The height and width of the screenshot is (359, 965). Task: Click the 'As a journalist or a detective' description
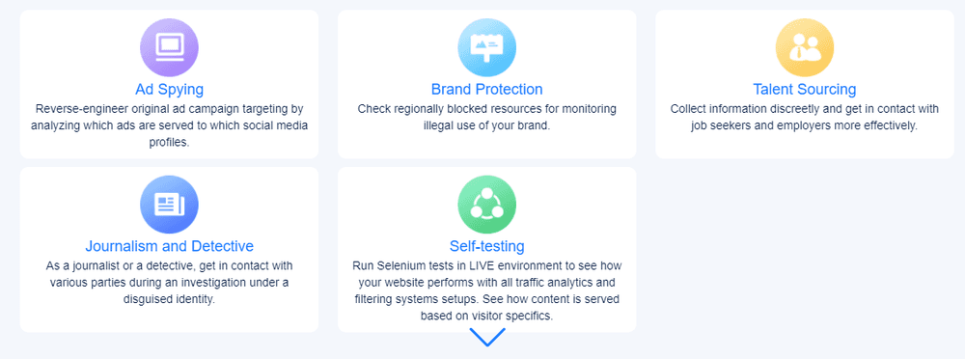point(169,283)
